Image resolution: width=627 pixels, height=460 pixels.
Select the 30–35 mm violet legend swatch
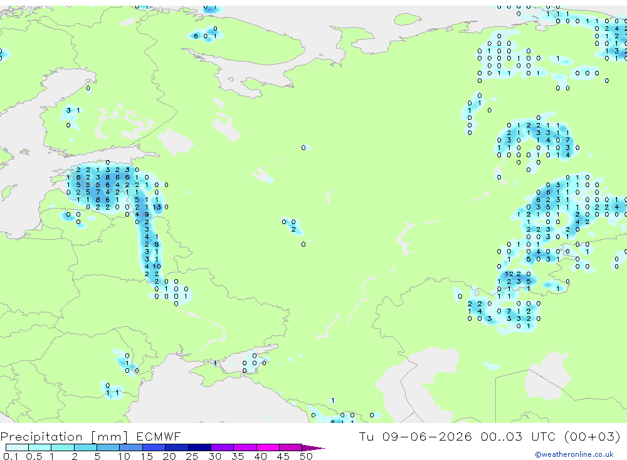click(223, 447)
